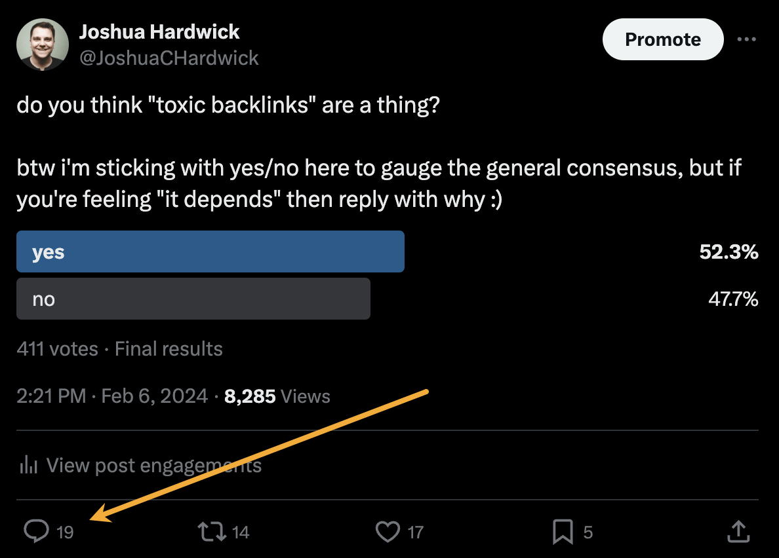Screen dimensions: 779x558
Task: Open Joshua Hardwick's profile picture
Action: [x=43, y=45]
